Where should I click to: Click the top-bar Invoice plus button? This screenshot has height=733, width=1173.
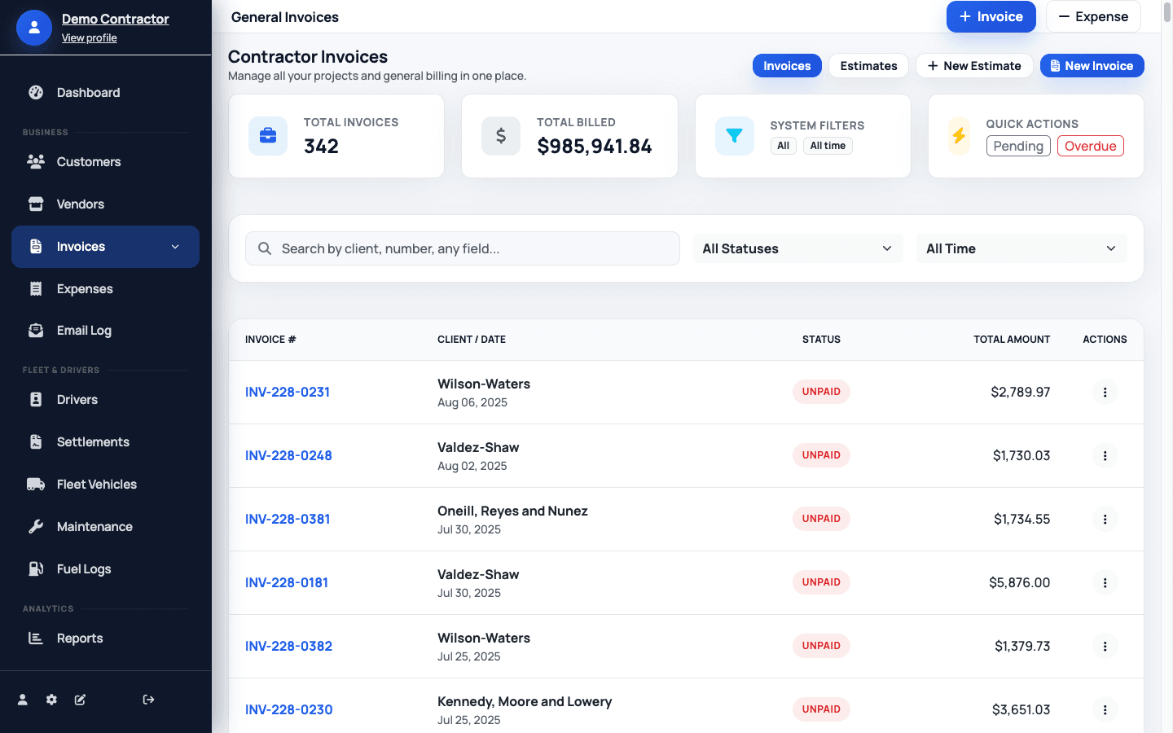(x=991, y=16)
